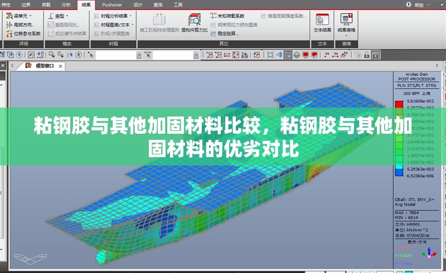Click the 施工阶段柱收缩图形 button
This screenshot has width=446, height=273.
tap(159, 23)
